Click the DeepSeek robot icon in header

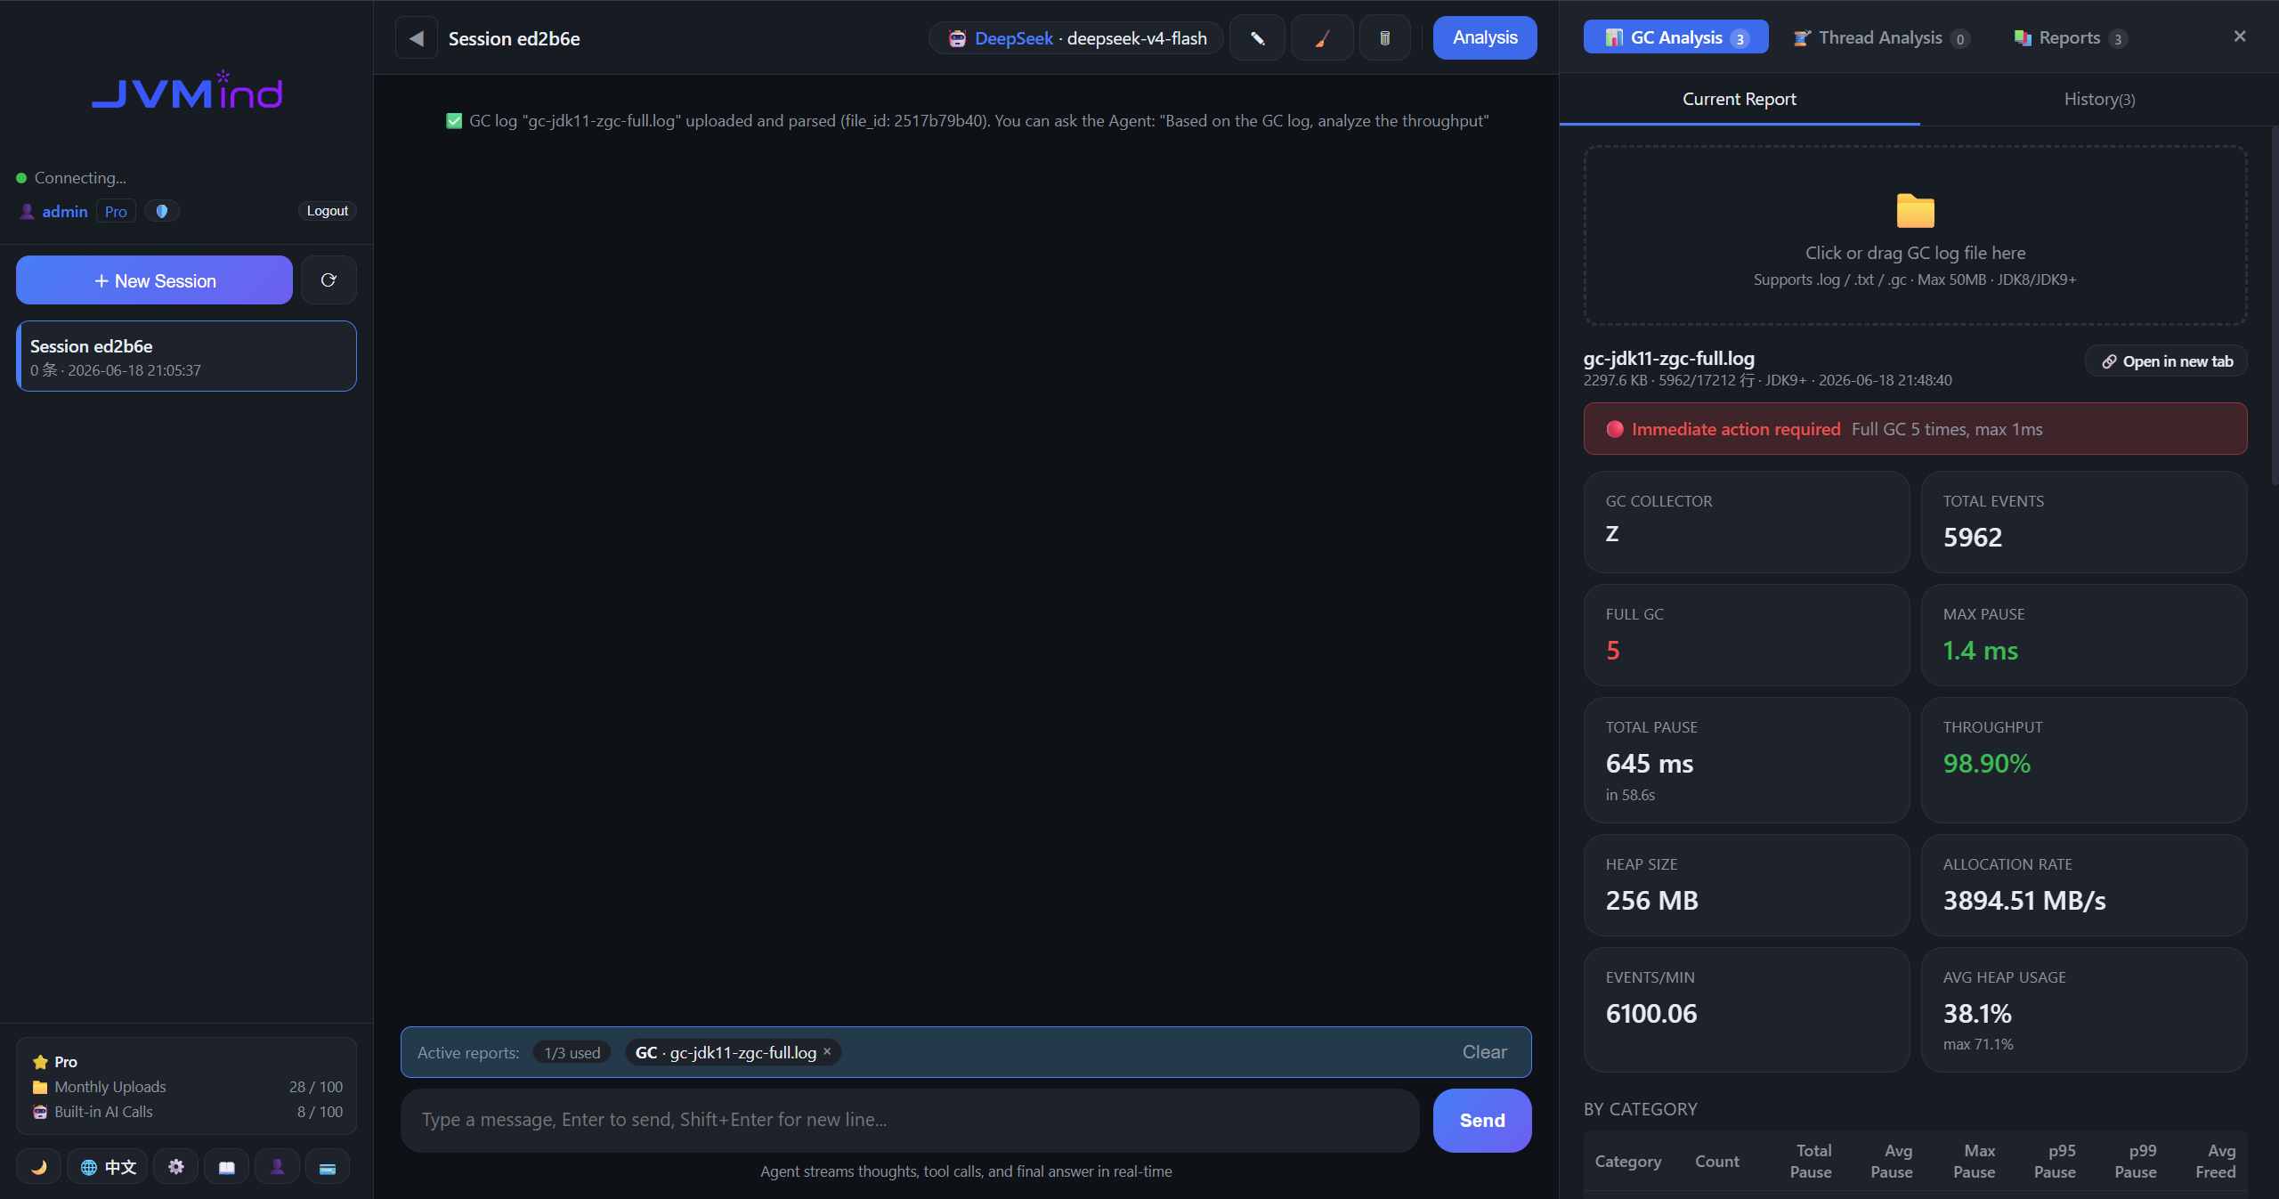(957, 38)
